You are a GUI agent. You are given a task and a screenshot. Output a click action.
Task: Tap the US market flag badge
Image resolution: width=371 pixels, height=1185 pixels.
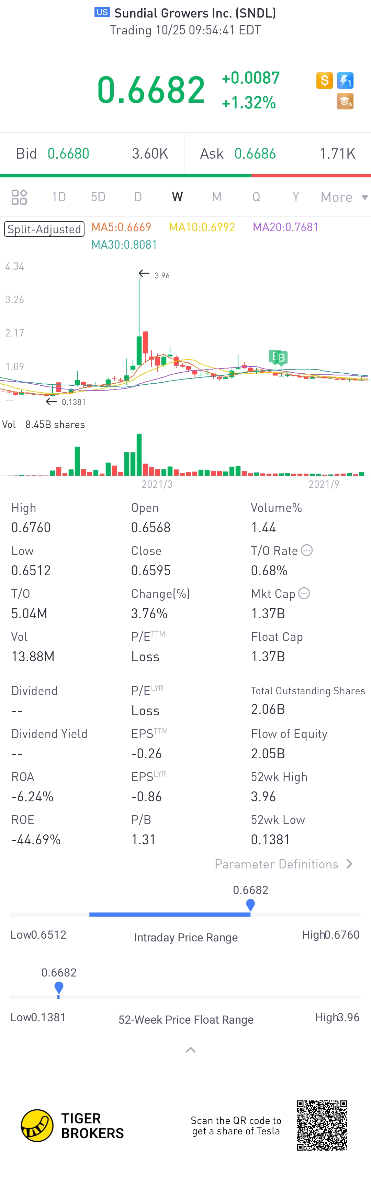[x=102, y=12]
